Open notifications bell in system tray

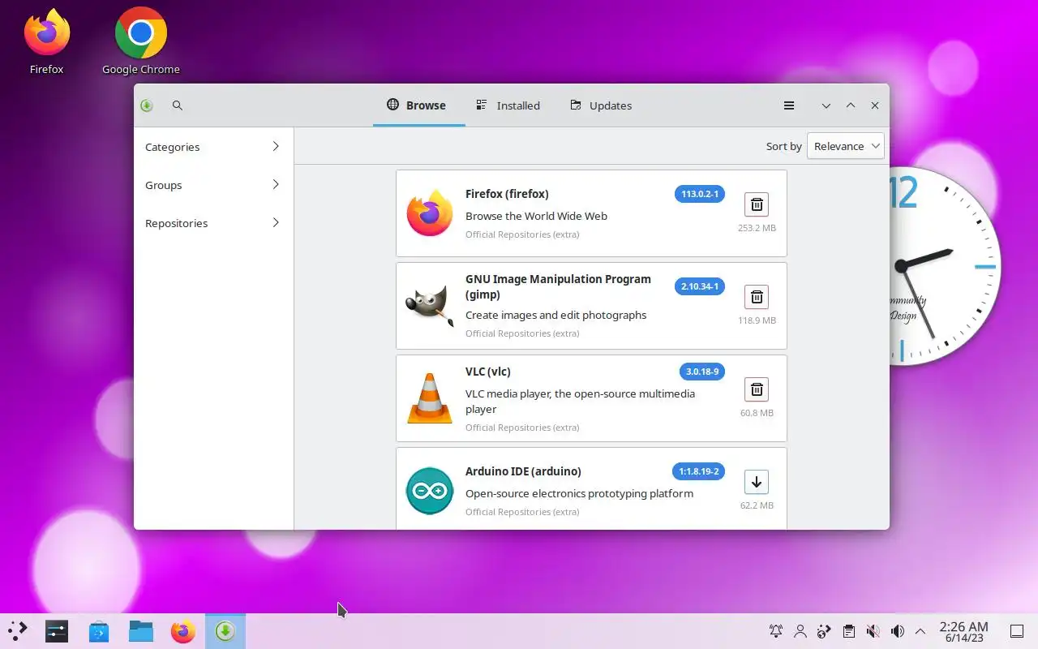tap(776, 631)
